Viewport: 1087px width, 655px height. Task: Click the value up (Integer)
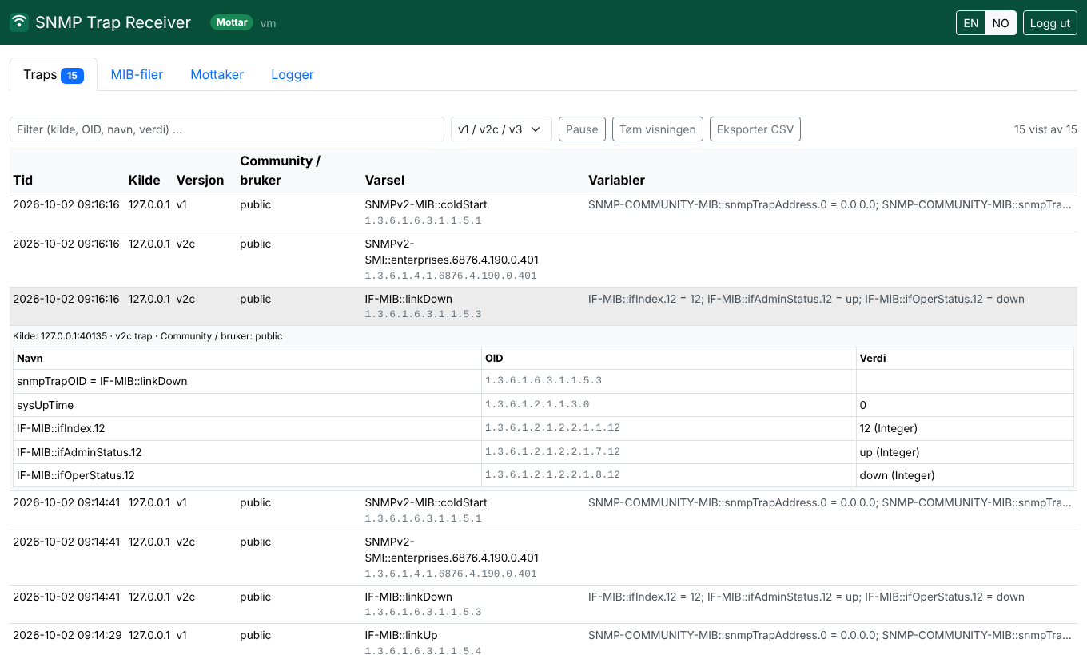click(890, 452)
